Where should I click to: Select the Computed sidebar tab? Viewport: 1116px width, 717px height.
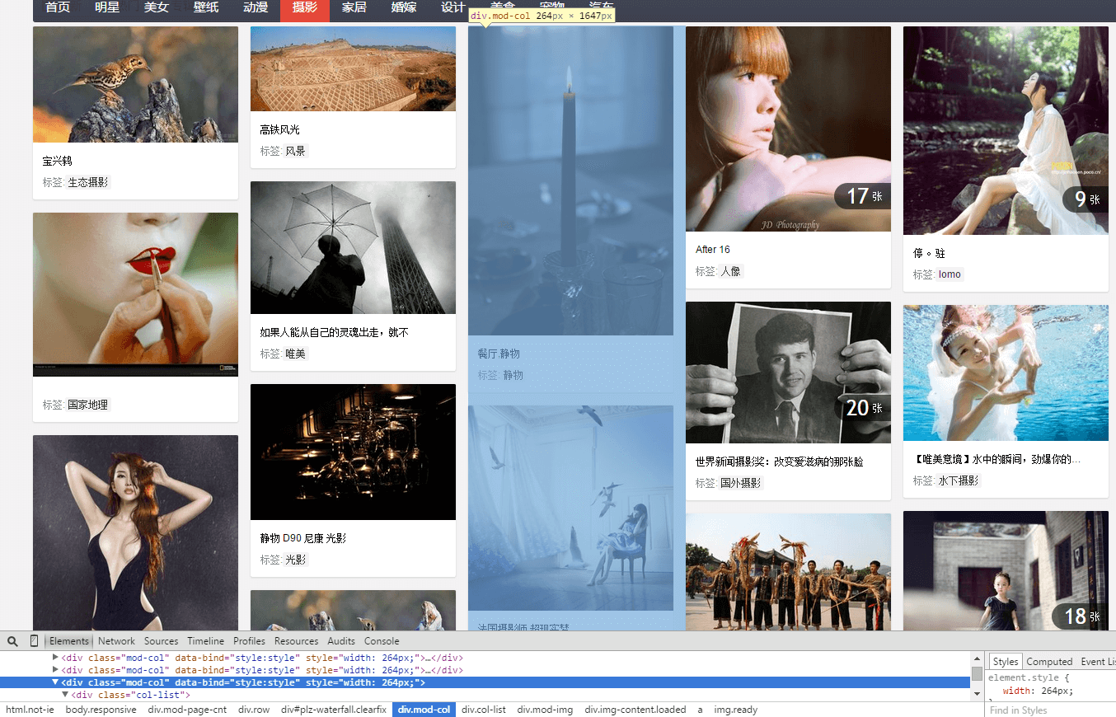[1049, 662]
